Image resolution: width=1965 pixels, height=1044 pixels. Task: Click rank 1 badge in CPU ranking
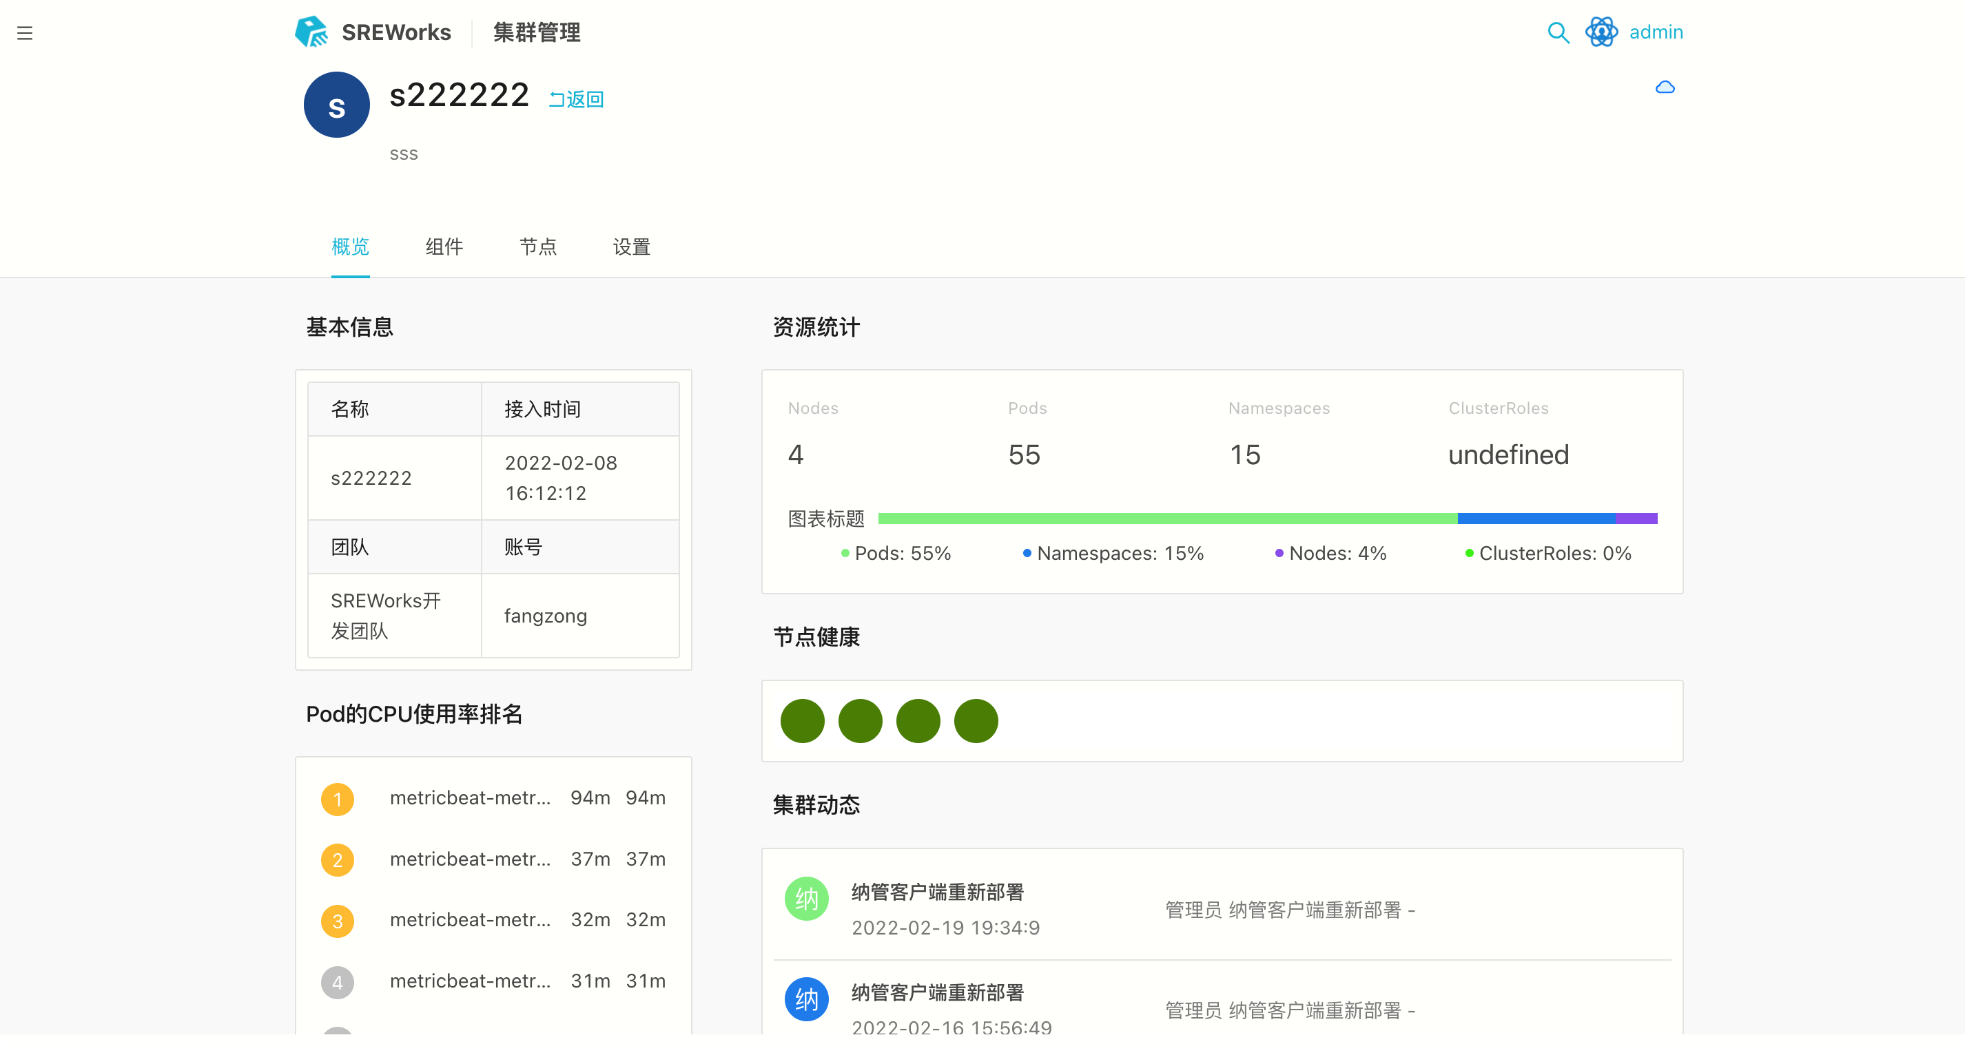point(337,800)
